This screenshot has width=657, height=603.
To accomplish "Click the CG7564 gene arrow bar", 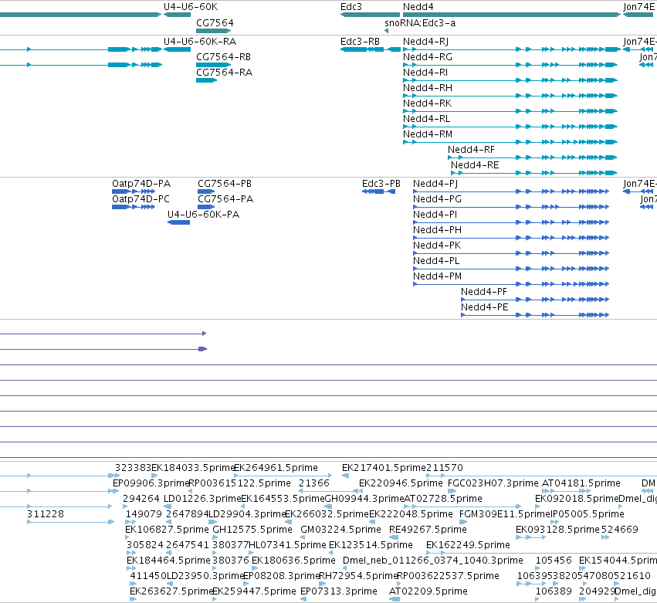I will [x=214, y=31].
